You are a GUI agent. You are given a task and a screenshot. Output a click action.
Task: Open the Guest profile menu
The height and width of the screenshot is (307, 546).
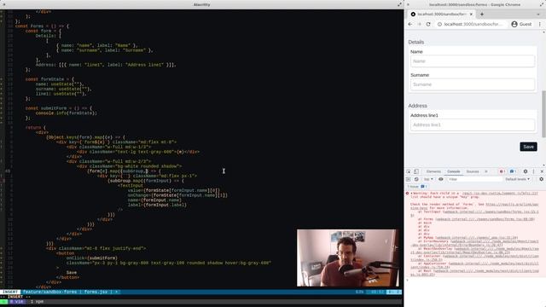click(521, 24)
